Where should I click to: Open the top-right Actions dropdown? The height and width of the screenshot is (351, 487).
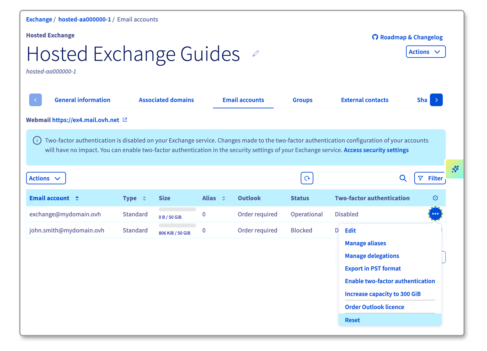425,52
